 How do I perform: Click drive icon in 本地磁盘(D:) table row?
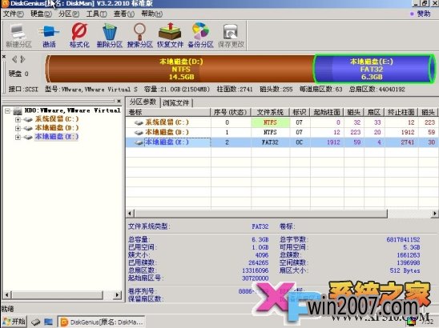pos(139,133)
